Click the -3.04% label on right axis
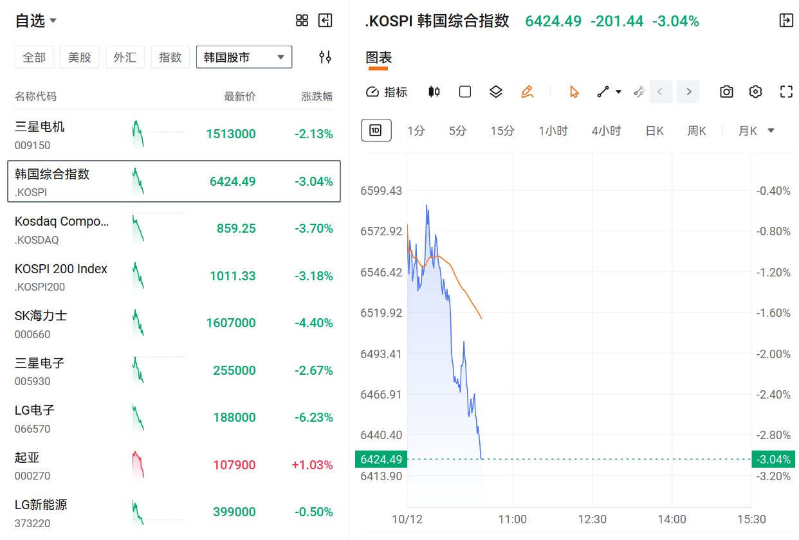The image size is (799, 540). point(772,459)
